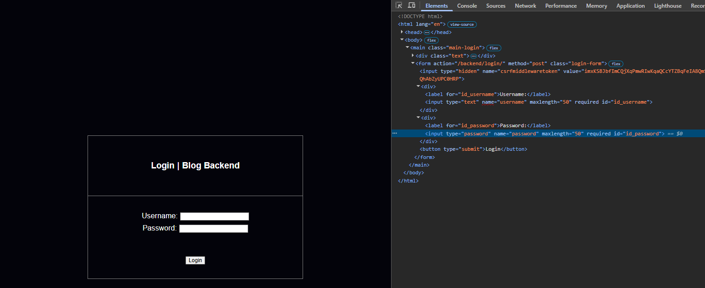This screenshot has width=705, height=288.
Task: Collapse the login-form element node
Action: (x=413, y=63)
